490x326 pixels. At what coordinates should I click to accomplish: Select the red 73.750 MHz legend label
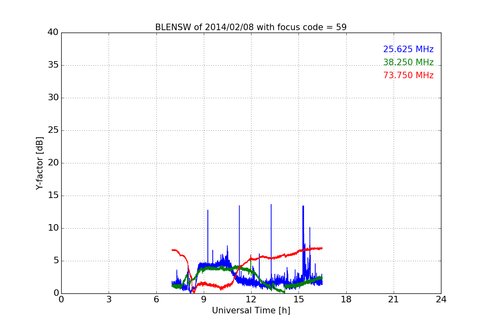[x=408, y=75]
